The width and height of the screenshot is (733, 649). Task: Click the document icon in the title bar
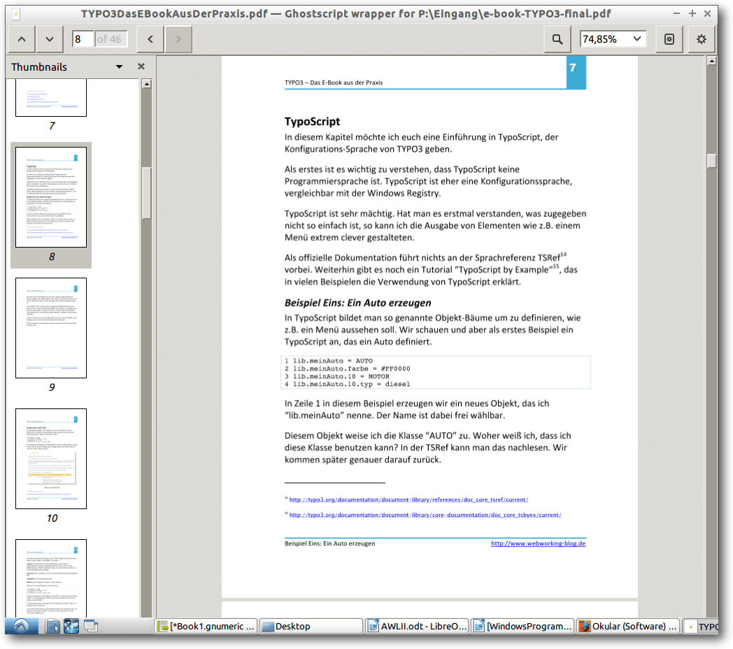(x=16, y=14)
